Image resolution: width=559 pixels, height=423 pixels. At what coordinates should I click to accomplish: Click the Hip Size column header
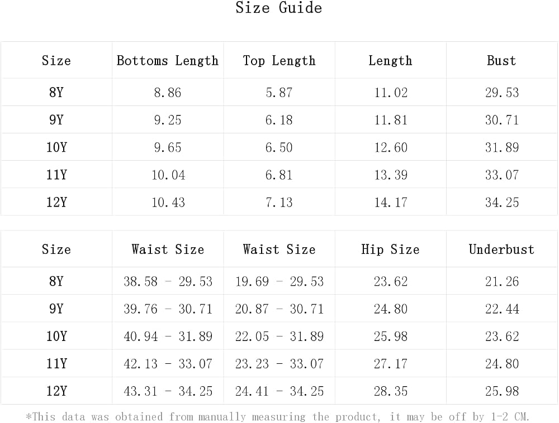coord(390,249)
